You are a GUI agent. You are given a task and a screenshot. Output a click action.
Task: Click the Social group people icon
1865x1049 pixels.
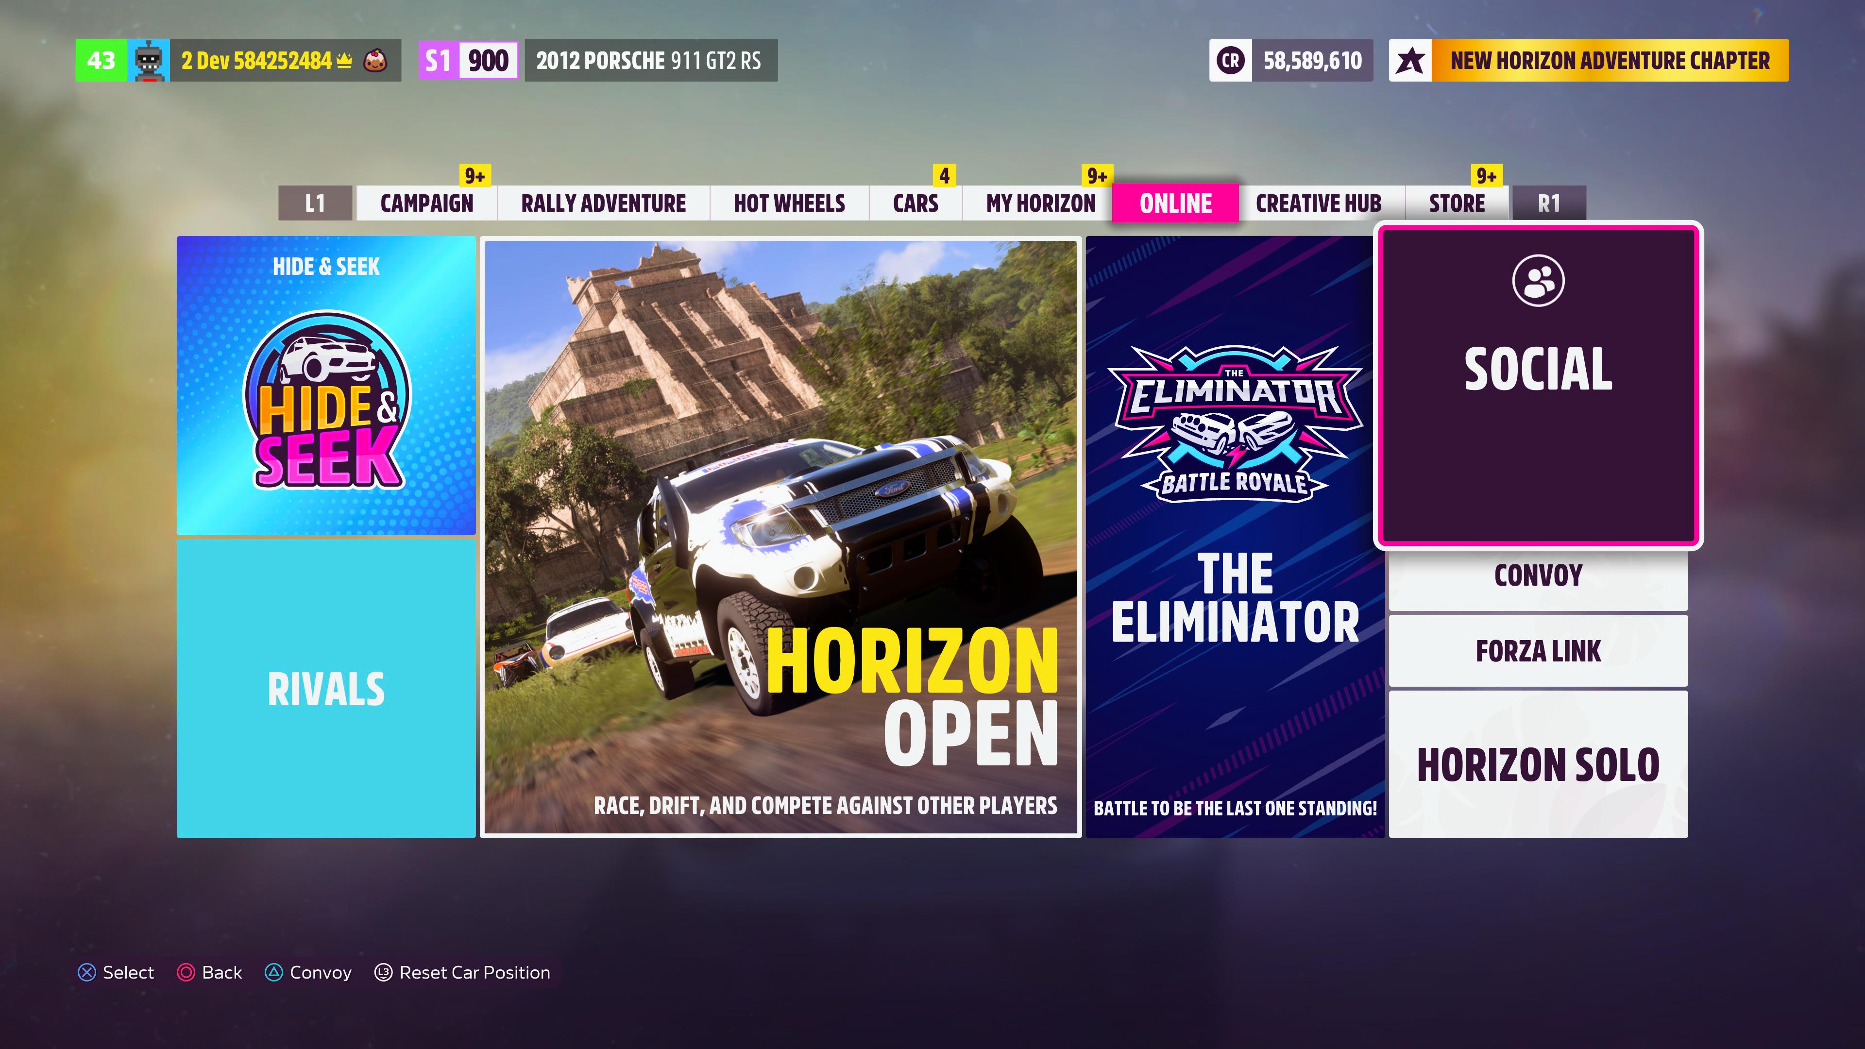point(1539,281)
